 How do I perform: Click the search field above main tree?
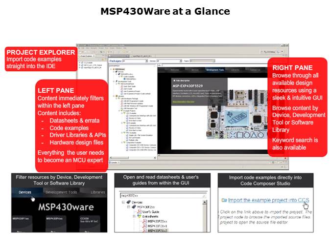pos(133,65)
